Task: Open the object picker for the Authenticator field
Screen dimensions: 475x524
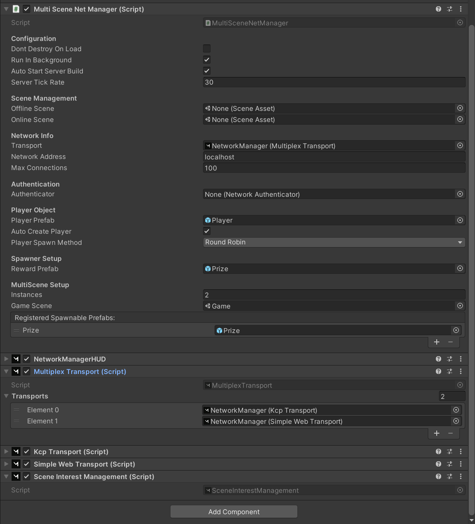Action: pyautogui.click(x=460, y=194)
